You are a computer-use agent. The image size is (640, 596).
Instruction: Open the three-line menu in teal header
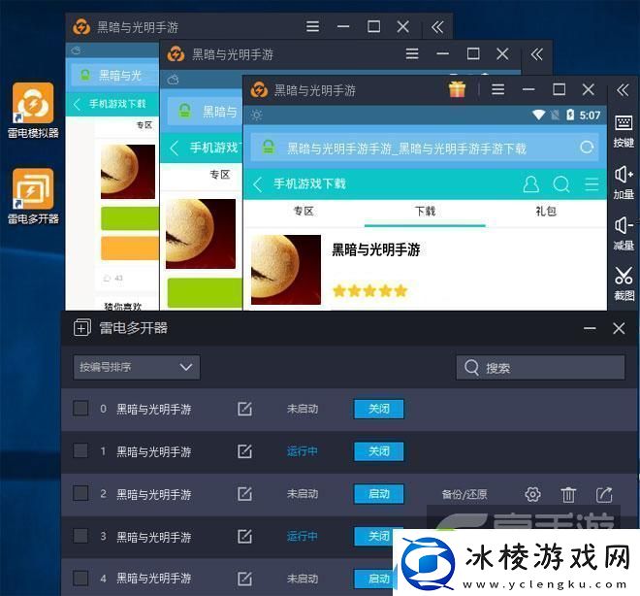pos(592,184)
